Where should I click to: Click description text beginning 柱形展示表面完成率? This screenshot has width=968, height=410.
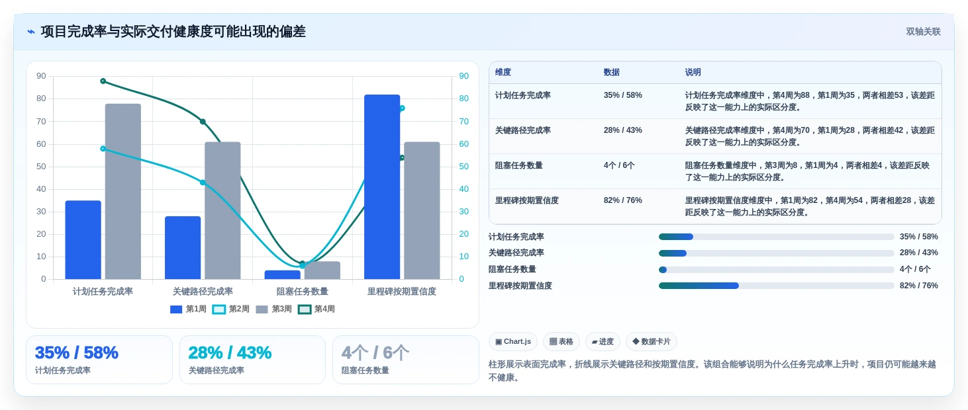(x=712, y=371)
